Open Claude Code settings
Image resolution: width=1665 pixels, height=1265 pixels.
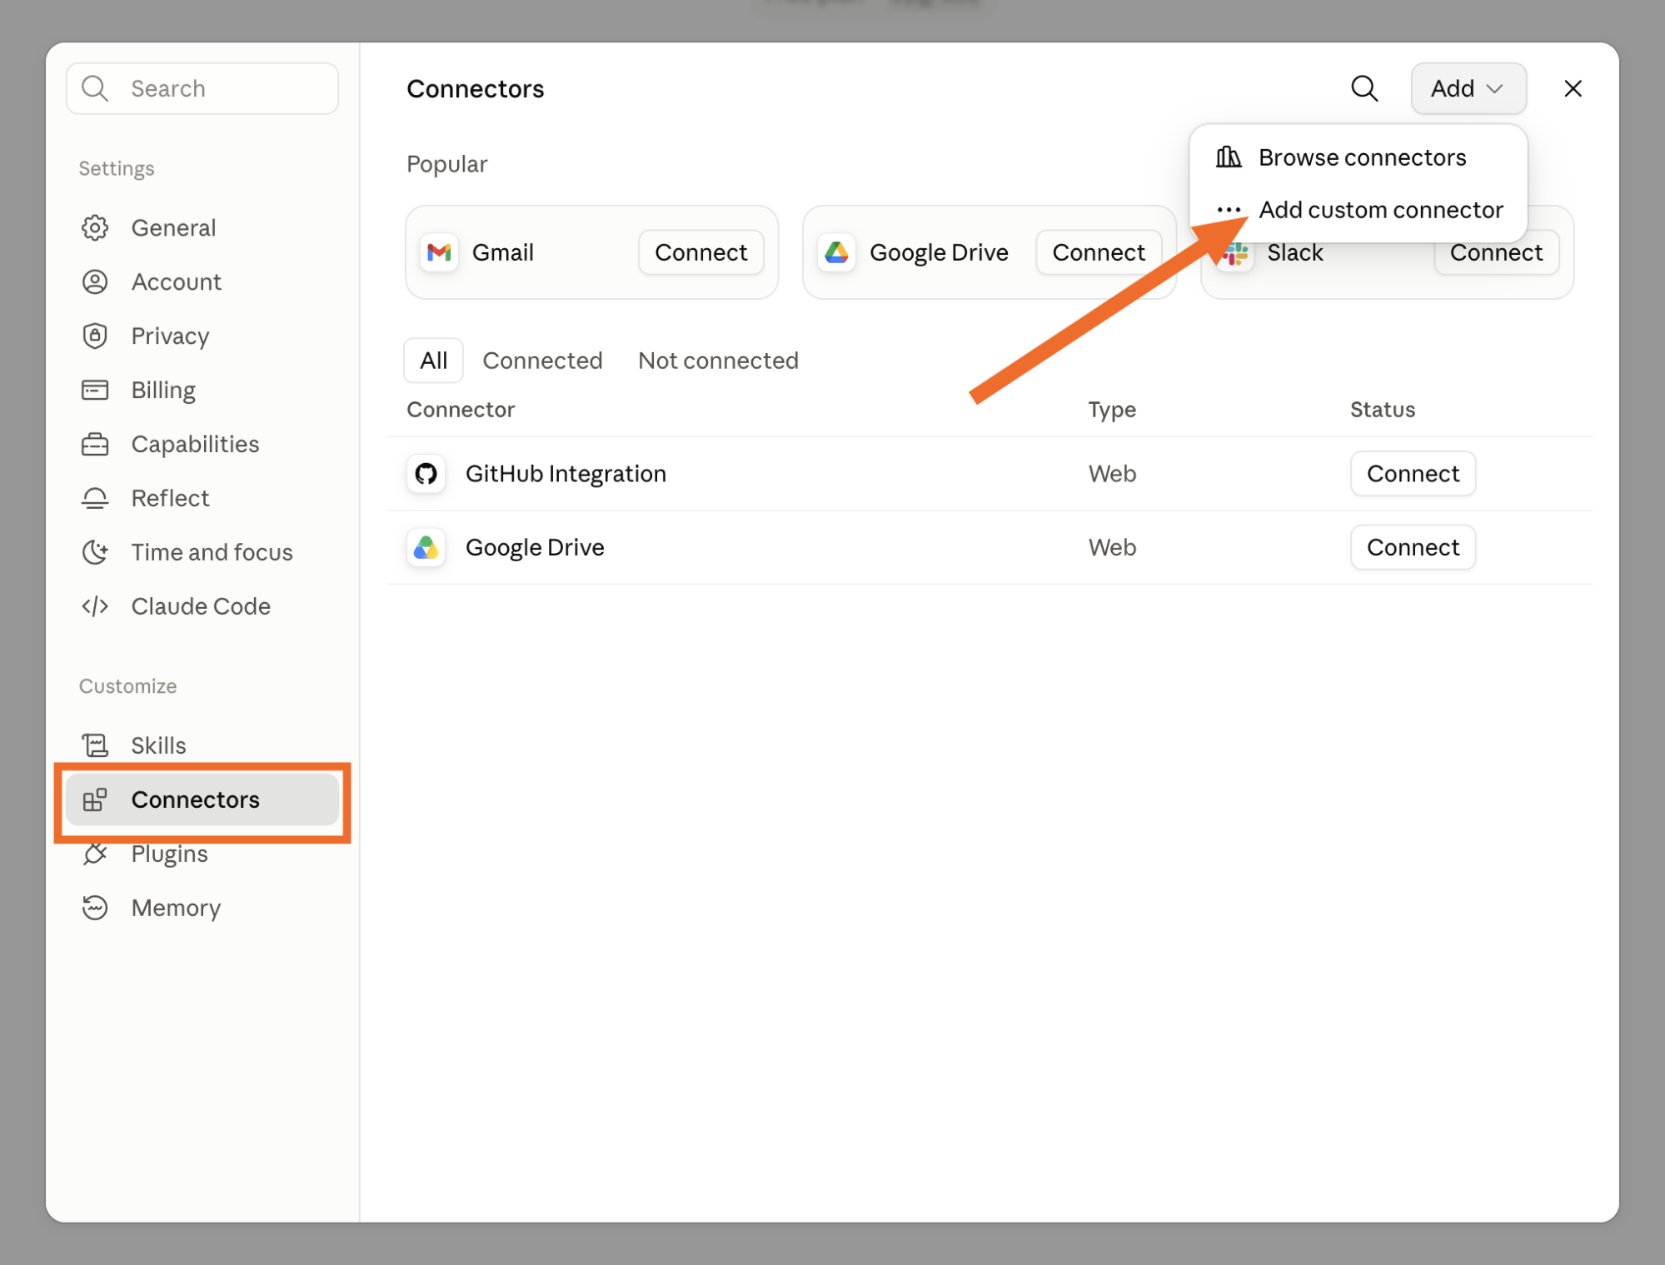tap(202, 606)
